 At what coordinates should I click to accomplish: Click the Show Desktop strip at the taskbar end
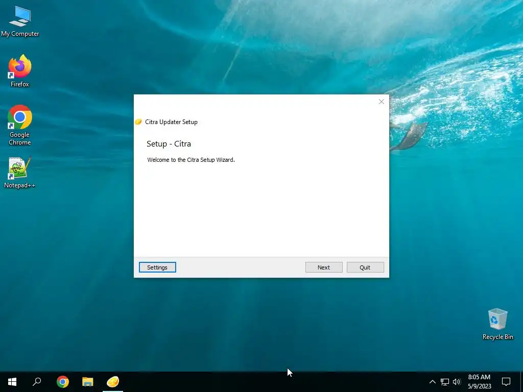pyautogui.click(x=521, y=382)
